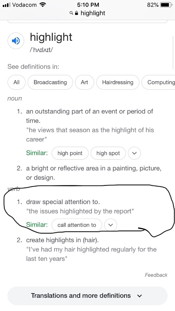Open the Feedback link

(x=156, y=275)
